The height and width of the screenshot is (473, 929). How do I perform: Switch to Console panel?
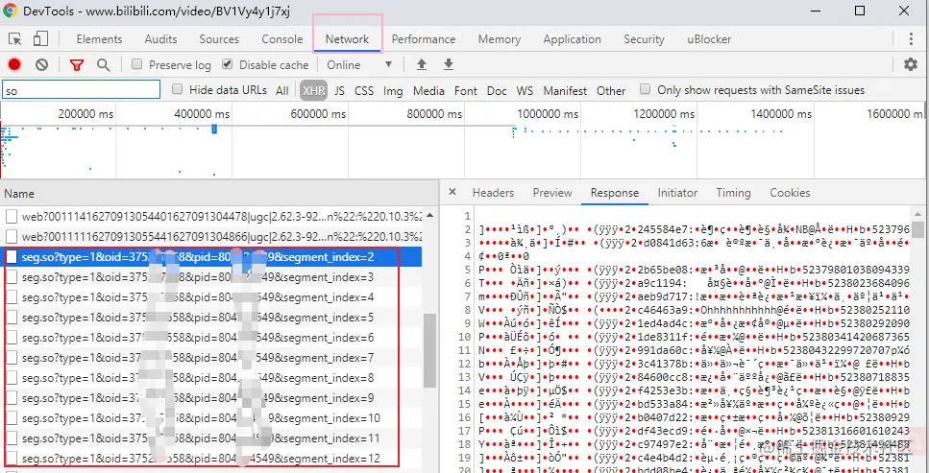coord(282,39)
